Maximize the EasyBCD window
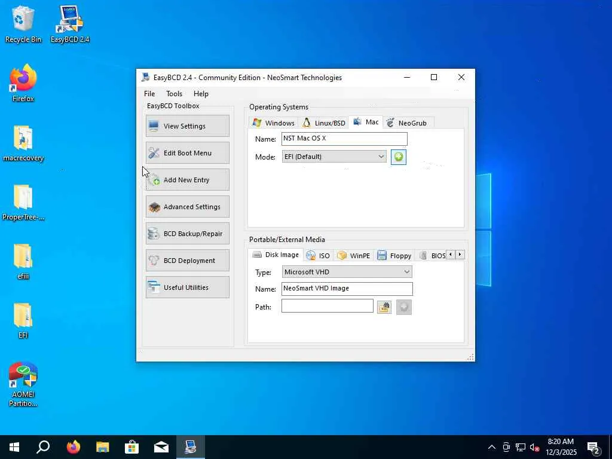The image size is (612, 459). point(434,77)
